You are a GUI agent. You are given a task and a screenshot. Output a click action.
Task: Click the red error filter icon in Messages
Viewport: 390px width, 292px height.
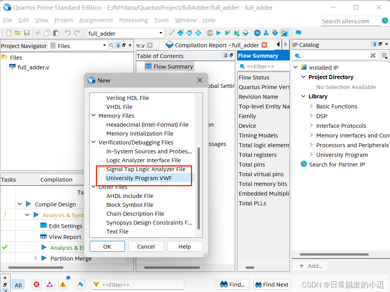[x=36, y=284]
